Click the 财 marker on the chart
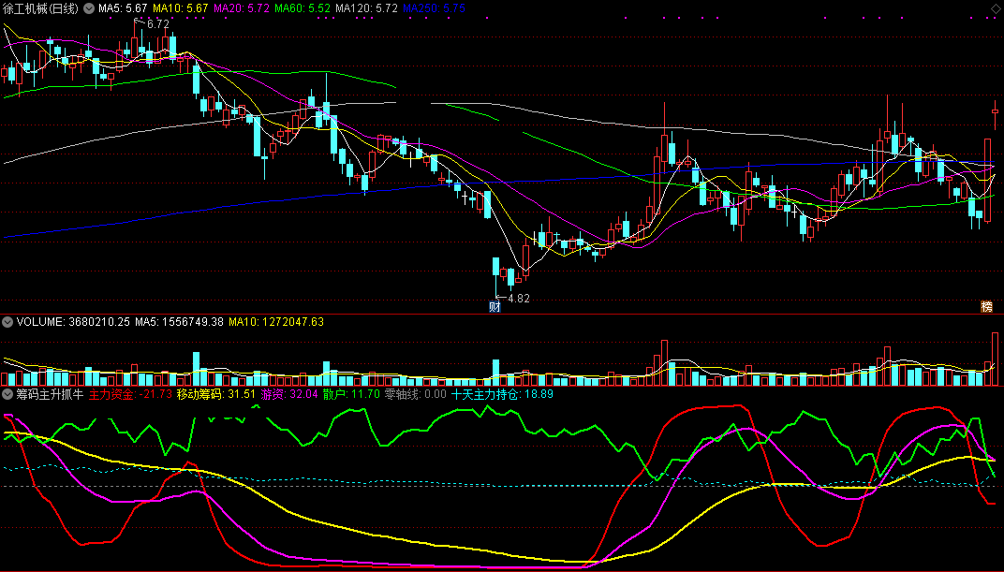The image size is (1004, 572). tap(495, 306)
